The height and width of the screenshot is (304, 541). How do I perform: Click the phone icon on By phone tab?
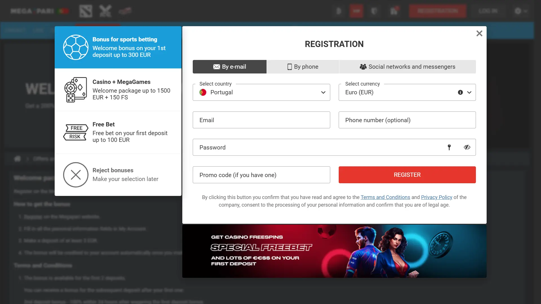(x=289, y=66)
